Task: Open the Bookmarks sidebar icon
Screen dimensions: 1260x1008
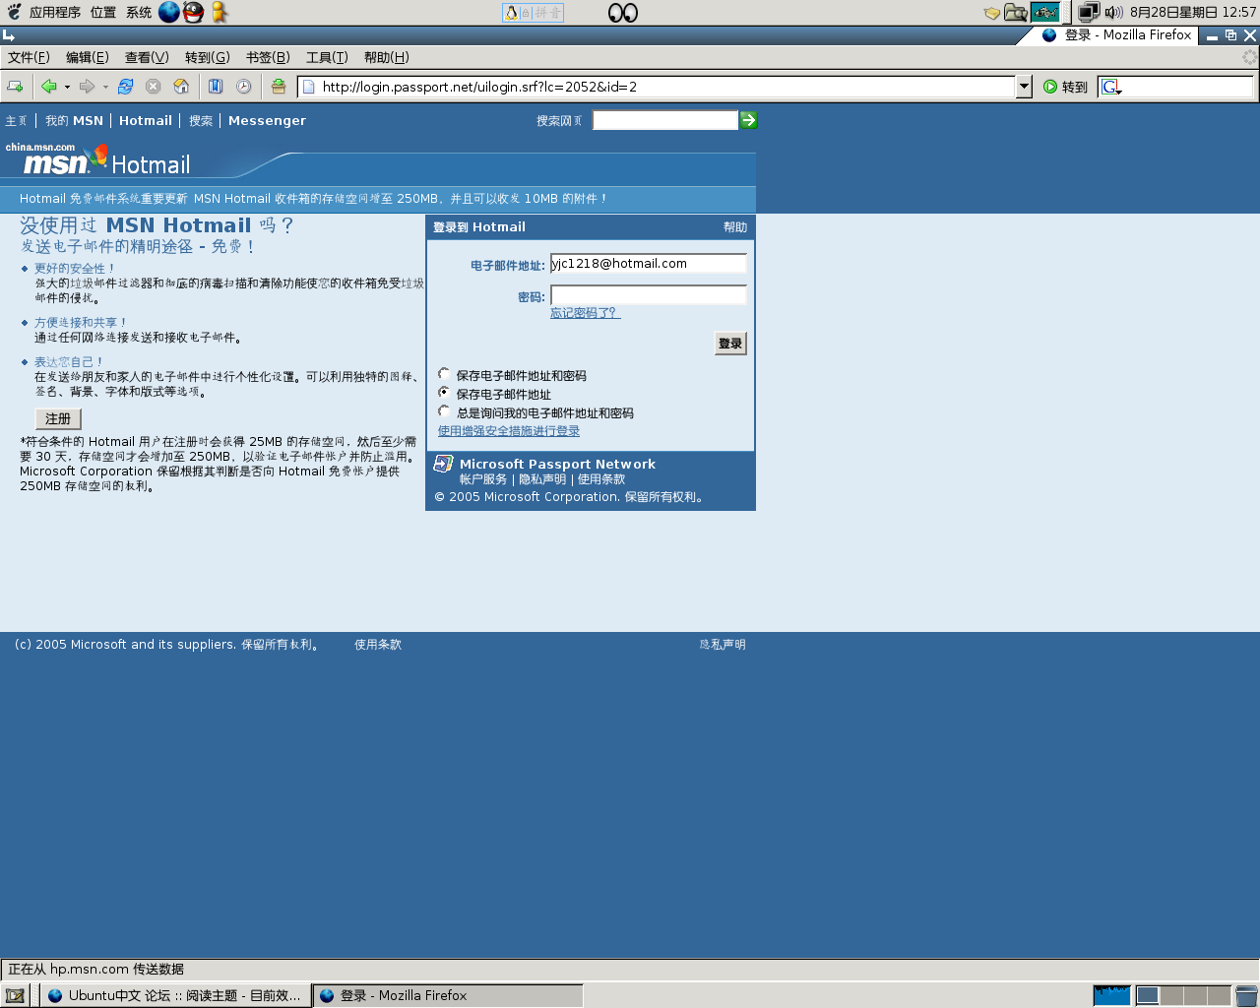Action: 216,87
